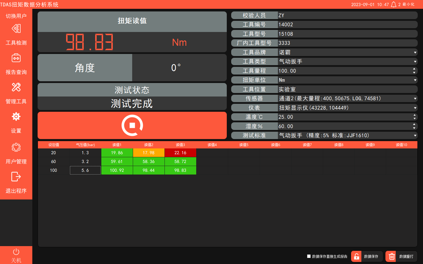Select the 气压值 cell showing 5.6
Screen dimensions: 423x264
point(85,170)
